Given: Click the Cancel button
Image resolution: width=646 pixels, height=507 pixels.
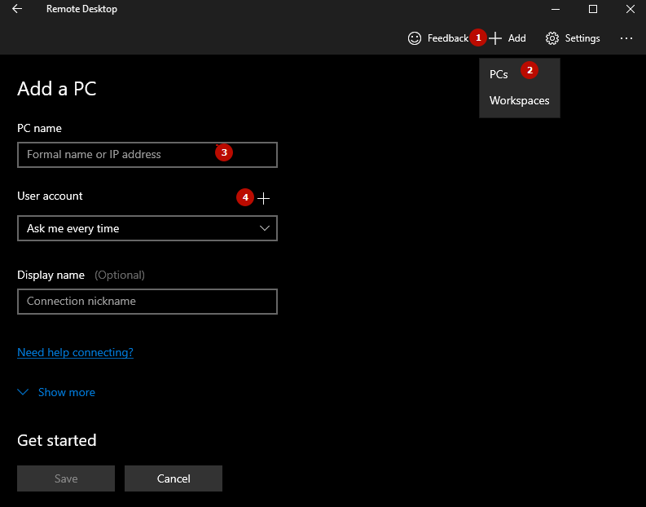Looking at the screenshot, I should point(174,478).
